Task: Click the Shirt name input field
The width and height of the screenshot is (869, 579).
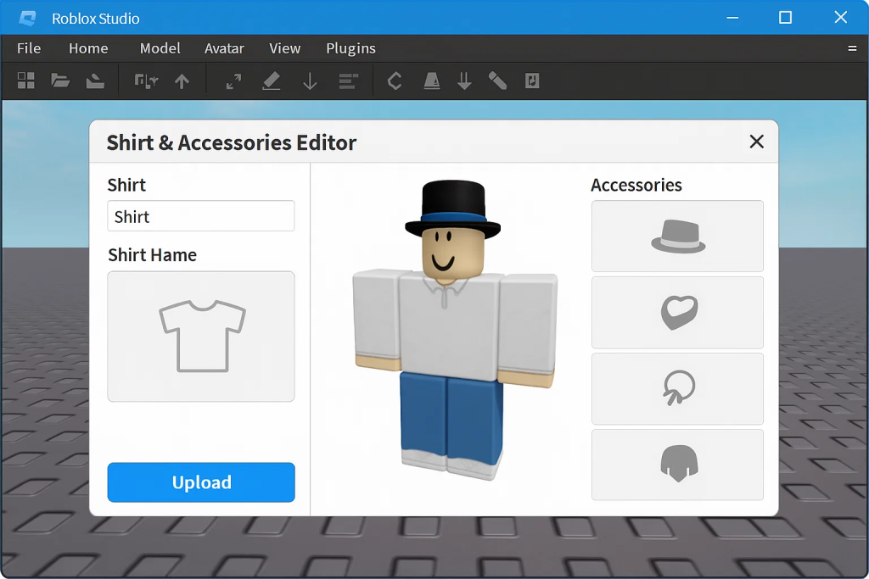Action: point(201,216)
